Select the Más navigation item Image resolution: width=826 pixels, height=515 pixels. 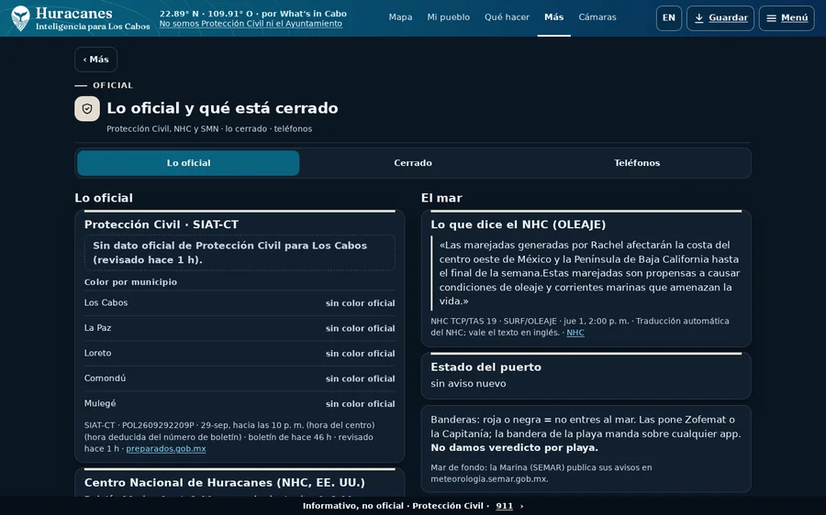coord(553,17)
